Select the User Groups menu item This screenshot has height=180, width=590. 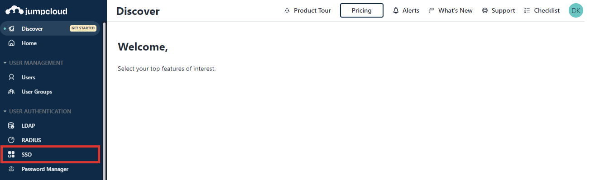(x=50, y=92)
